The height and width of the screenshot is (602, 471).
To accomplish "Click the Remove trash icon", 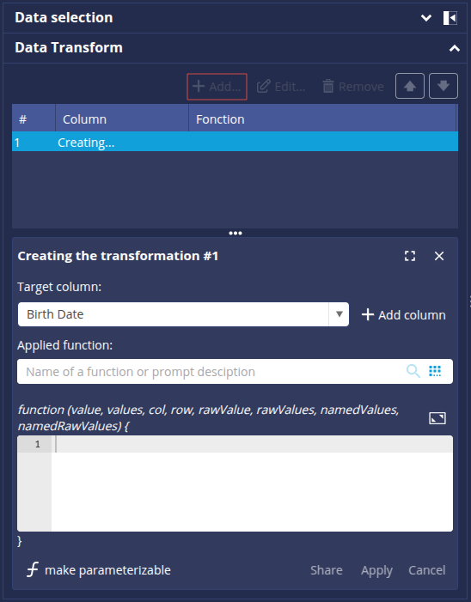I will (x=327, y=87).
